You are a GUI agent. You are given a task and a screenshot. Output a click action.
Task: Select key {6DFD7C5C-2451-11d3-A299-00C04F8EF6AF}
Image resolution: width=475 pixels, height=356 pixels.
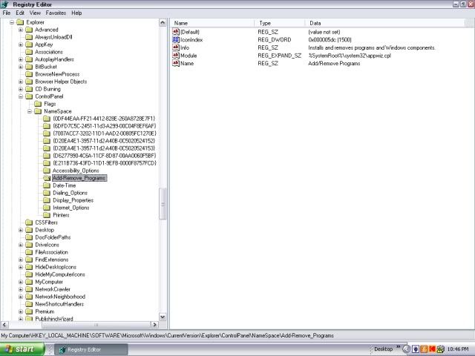click(104, 126)
